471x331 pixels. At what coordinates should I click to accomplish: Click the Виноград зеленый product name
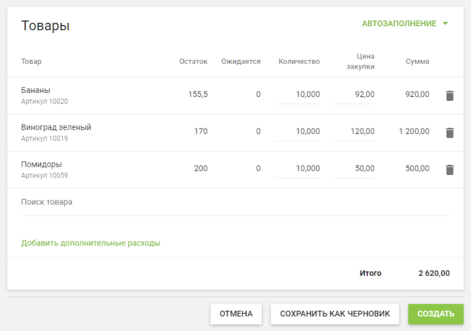pyautogui.click(x=56, y=127)
